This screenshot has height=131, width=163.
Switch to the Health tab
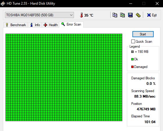[x=51, y=25]
